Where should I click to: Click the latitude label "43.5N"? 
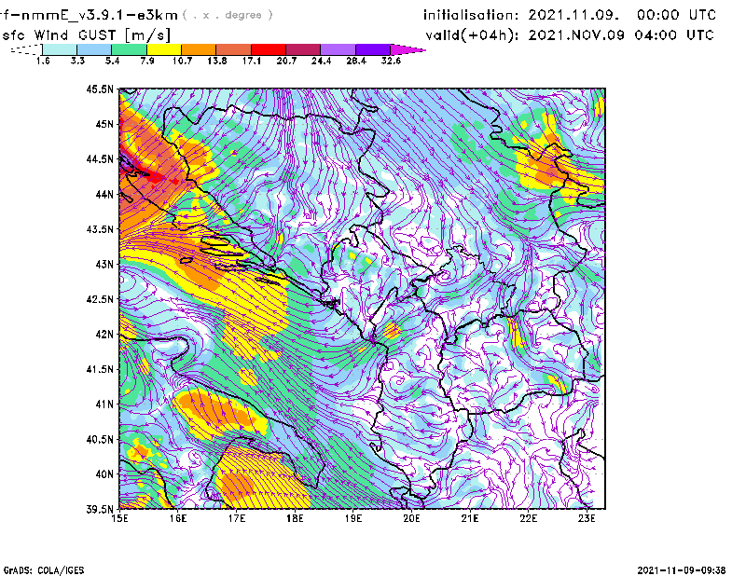coord(100,229)
